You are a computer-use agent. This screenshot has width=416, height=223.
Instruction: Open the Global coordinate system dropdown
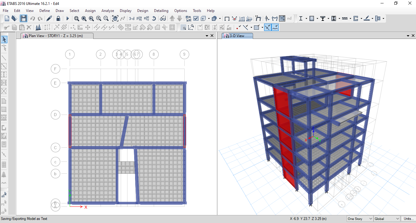click(387, 219)
